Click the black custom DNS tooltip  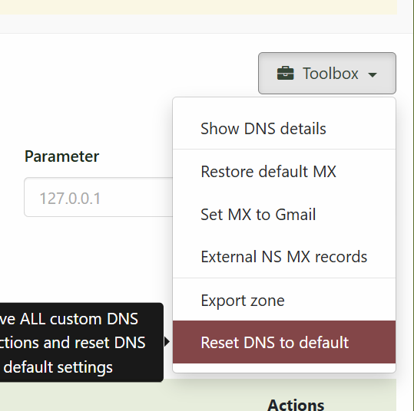pyautogui.click(x=81, y=342)
